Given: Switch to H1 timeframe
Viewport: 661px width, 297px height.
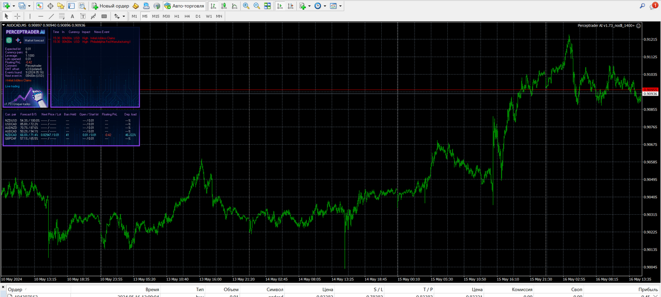Looking at the screenshot, I should [177, 16].
